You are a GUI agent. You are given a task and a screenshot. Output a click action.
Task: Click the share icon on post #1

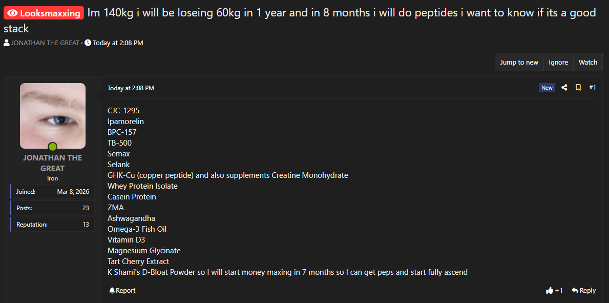coord(564,88)
